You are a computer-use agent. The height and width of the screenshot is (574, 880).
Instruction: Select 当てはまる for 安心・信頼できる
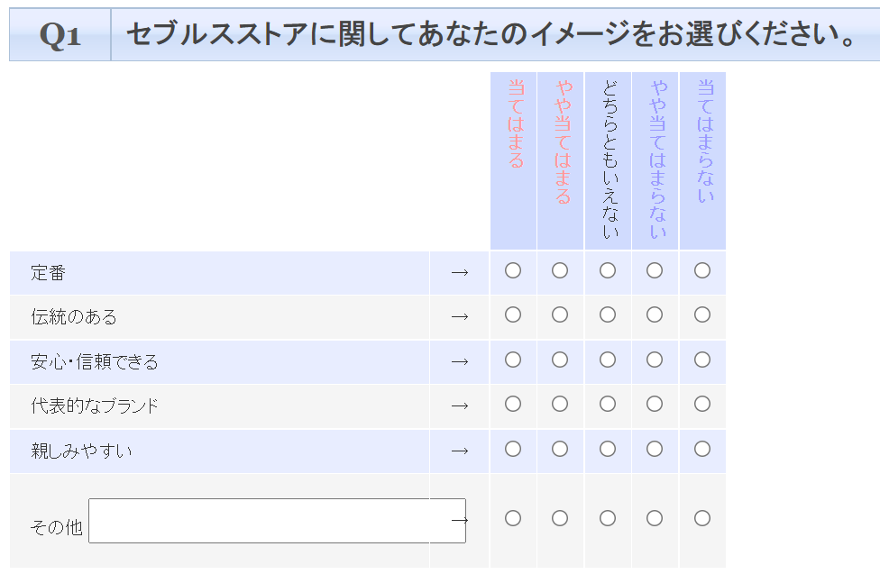point(513,360)
